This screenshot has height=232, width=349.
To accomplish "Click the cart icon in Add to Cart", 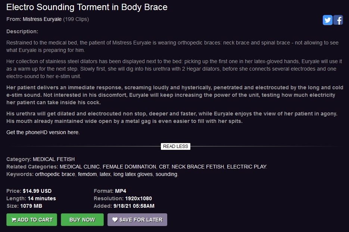I will (13, 220).
